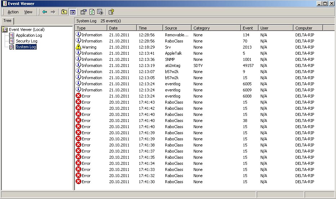
Task: Click the System Log tree icon
Action: (x=12, y=47)
